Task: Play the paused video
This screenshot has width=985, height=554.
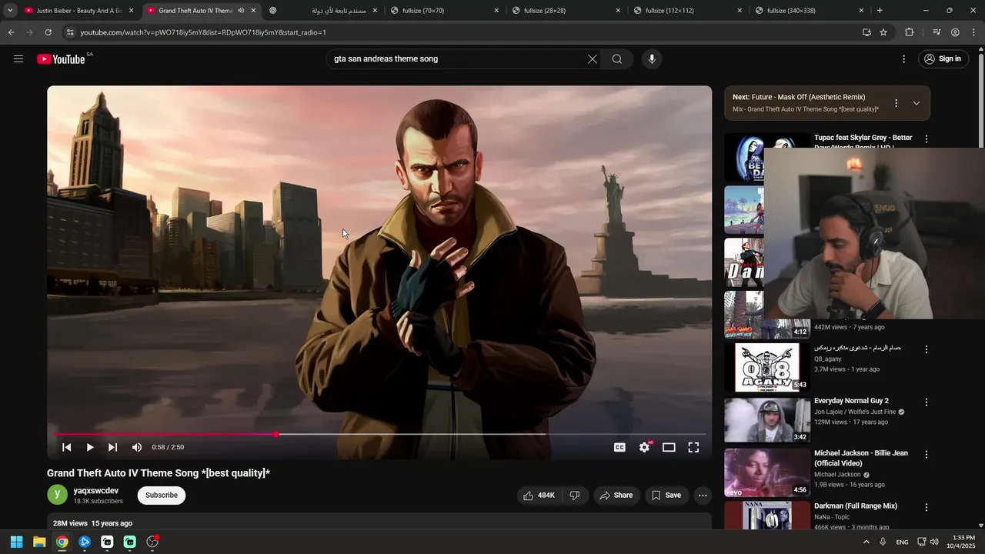Action: (x=90, y=447)
